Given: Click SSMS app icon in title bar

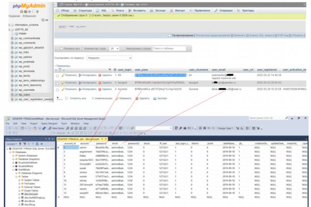Looking at the screenshot, I should tap(8, 119).
